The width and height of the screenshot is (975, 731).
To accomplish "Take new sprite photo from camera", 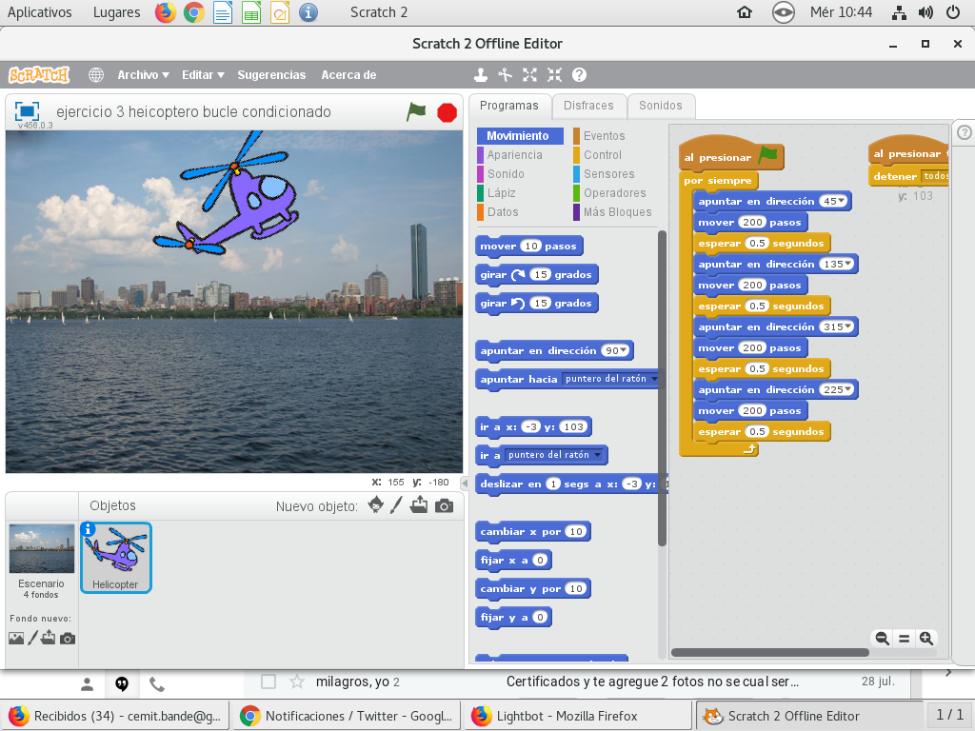I will [444, 506].
